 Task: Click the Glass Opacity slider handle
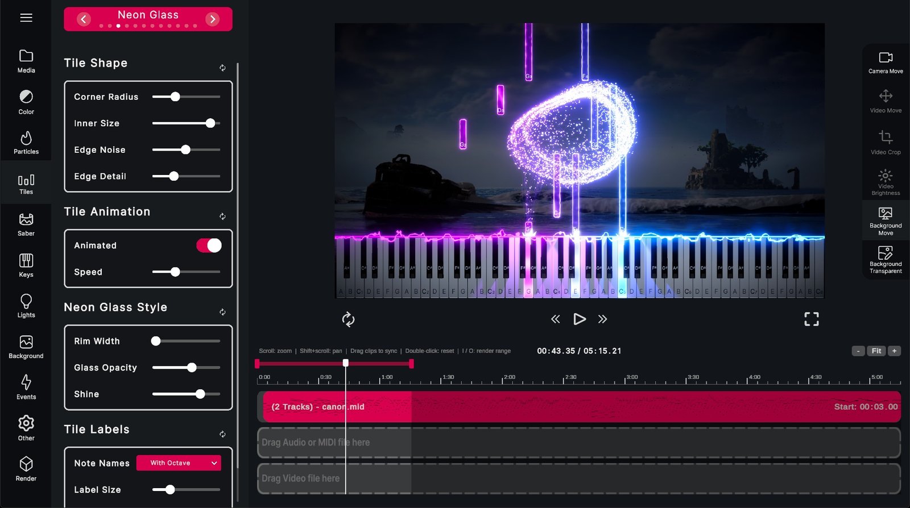pos(192,368)
